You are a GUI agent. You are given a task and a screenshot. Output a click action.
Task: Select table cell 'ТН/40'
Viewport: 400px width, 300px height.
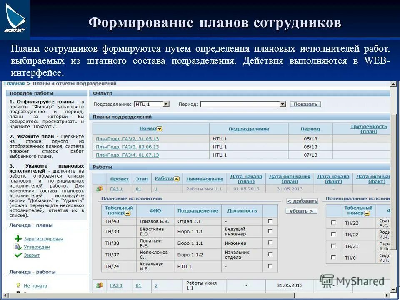coord(119,221)
